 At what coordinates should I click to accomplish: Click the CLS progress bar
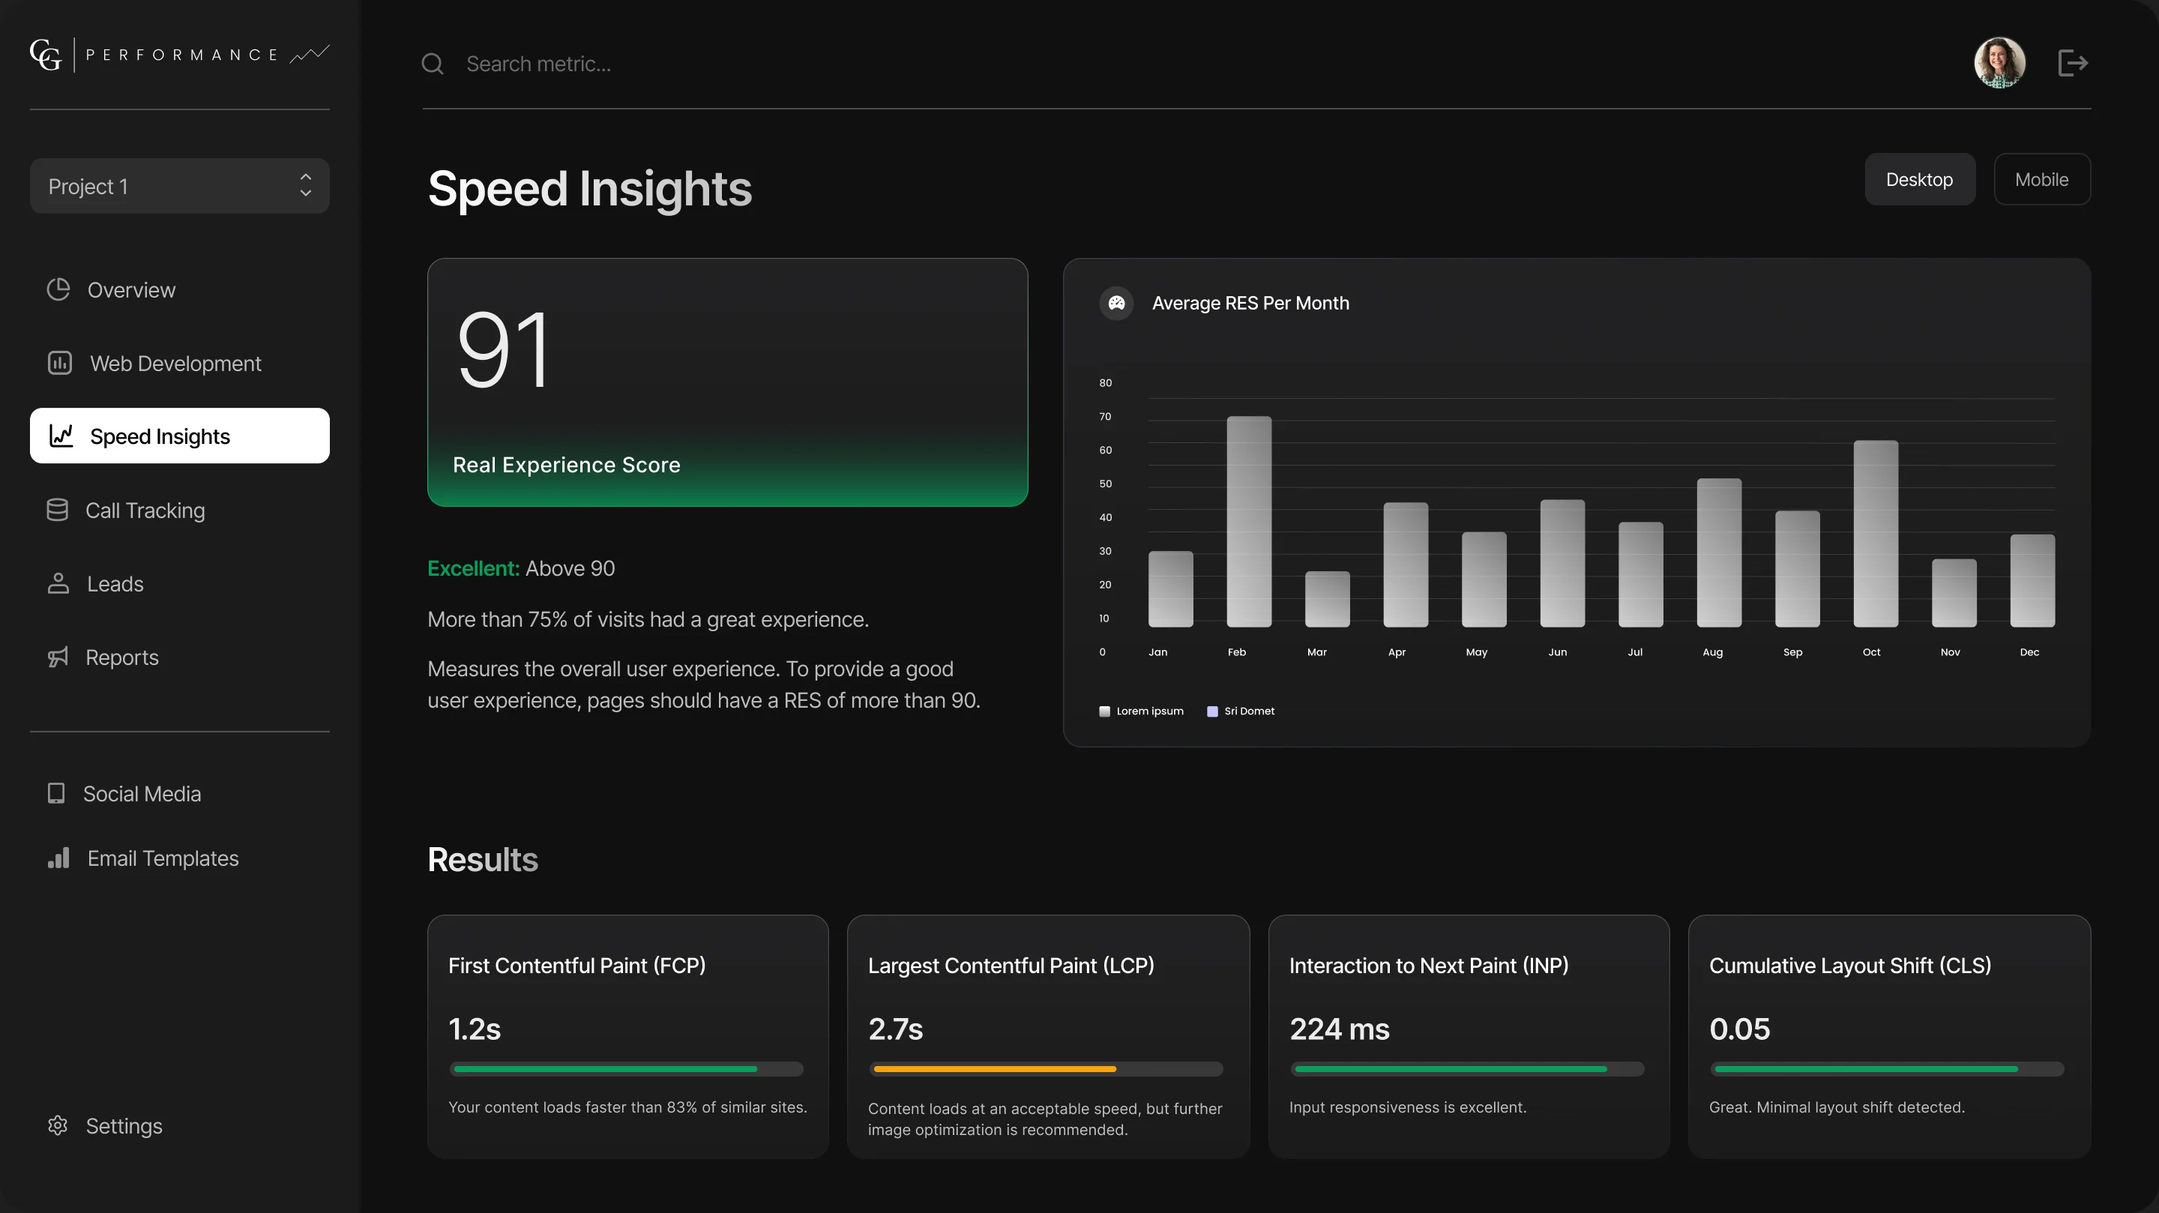1887,1069
